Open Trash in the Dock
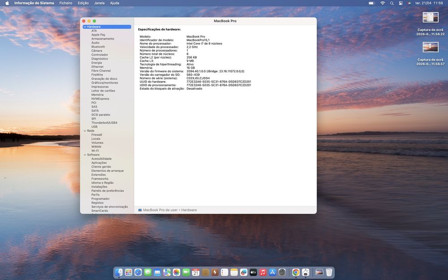The height and width of the screenshot is (280, 448). tap(329, 272)
